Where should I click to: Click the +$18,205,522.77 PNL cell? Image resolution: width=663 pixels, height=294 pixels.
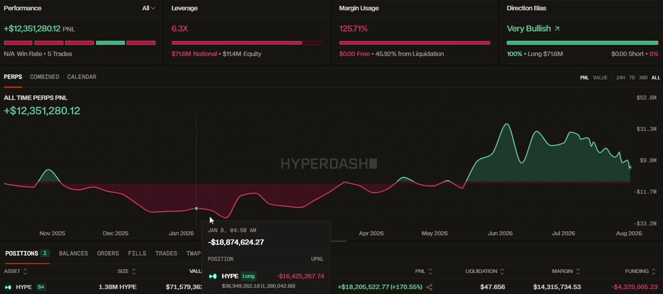[x=380, y=287]
